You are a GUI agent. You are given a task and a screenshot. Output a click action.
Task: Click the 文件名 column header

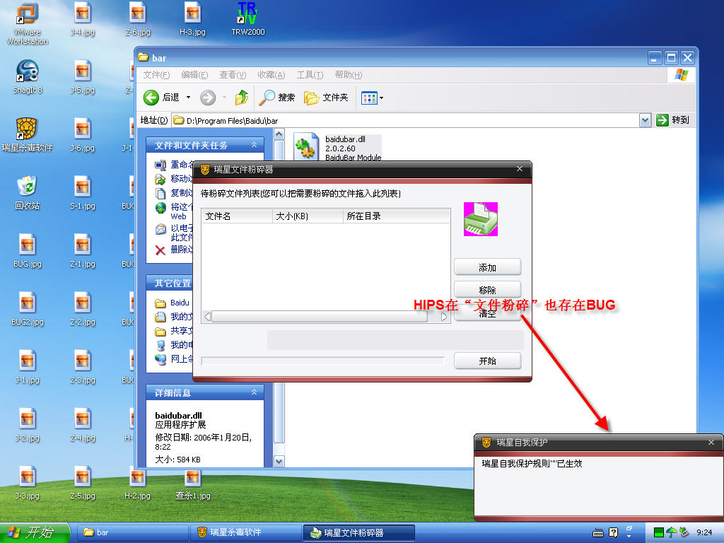(x=237, y=216)
